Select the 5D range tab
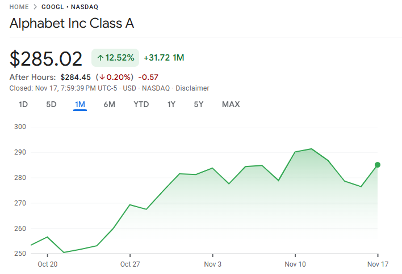The image size is (402, 274). 51,104
